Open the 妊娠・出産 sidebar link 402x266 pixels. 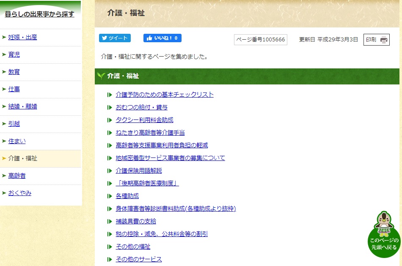tap(22, 37)
